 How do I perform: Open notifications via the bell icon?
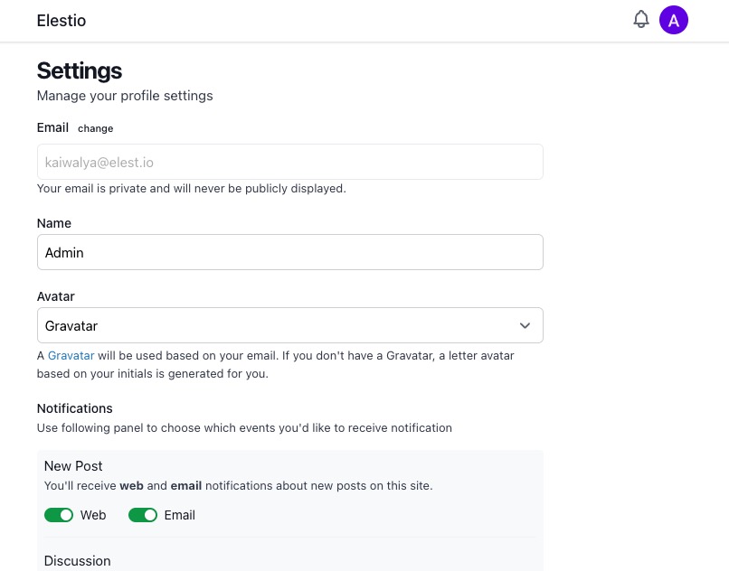click(641, 19)
